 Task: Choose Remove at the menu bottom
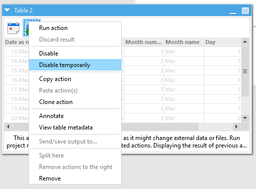click(x=75, y=178)
